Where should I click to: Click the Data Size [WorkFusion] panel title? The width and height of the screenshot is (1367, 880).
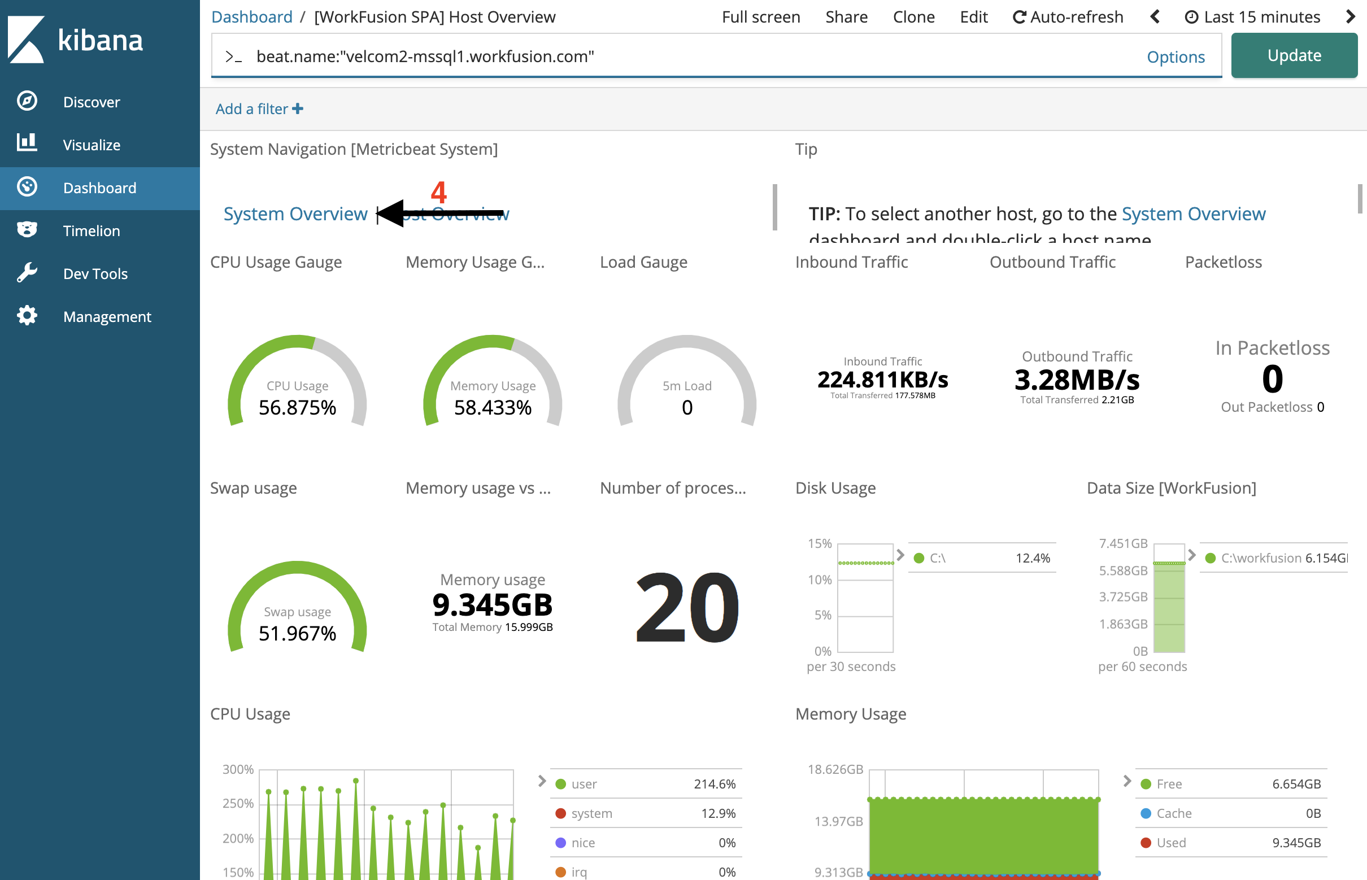coord(1172,488)
